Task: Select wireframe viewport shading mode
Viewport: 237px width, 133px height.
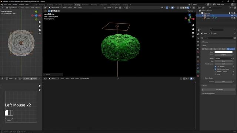Action: click(181, 8)
